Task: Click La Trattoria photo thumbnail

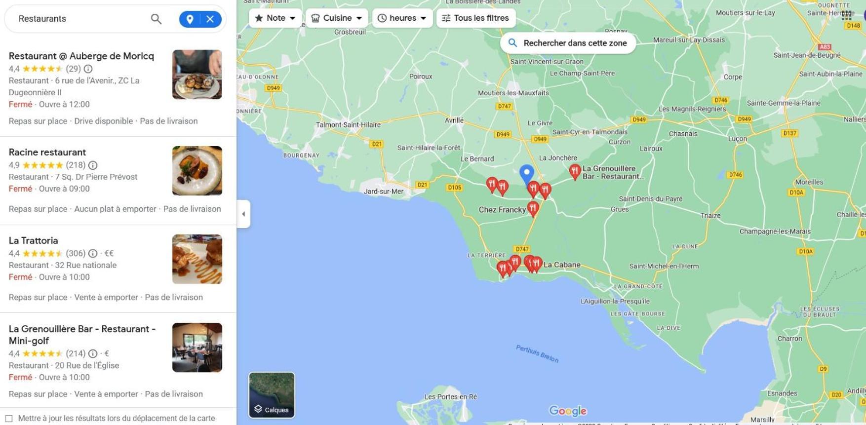Action: coord(197,259)
